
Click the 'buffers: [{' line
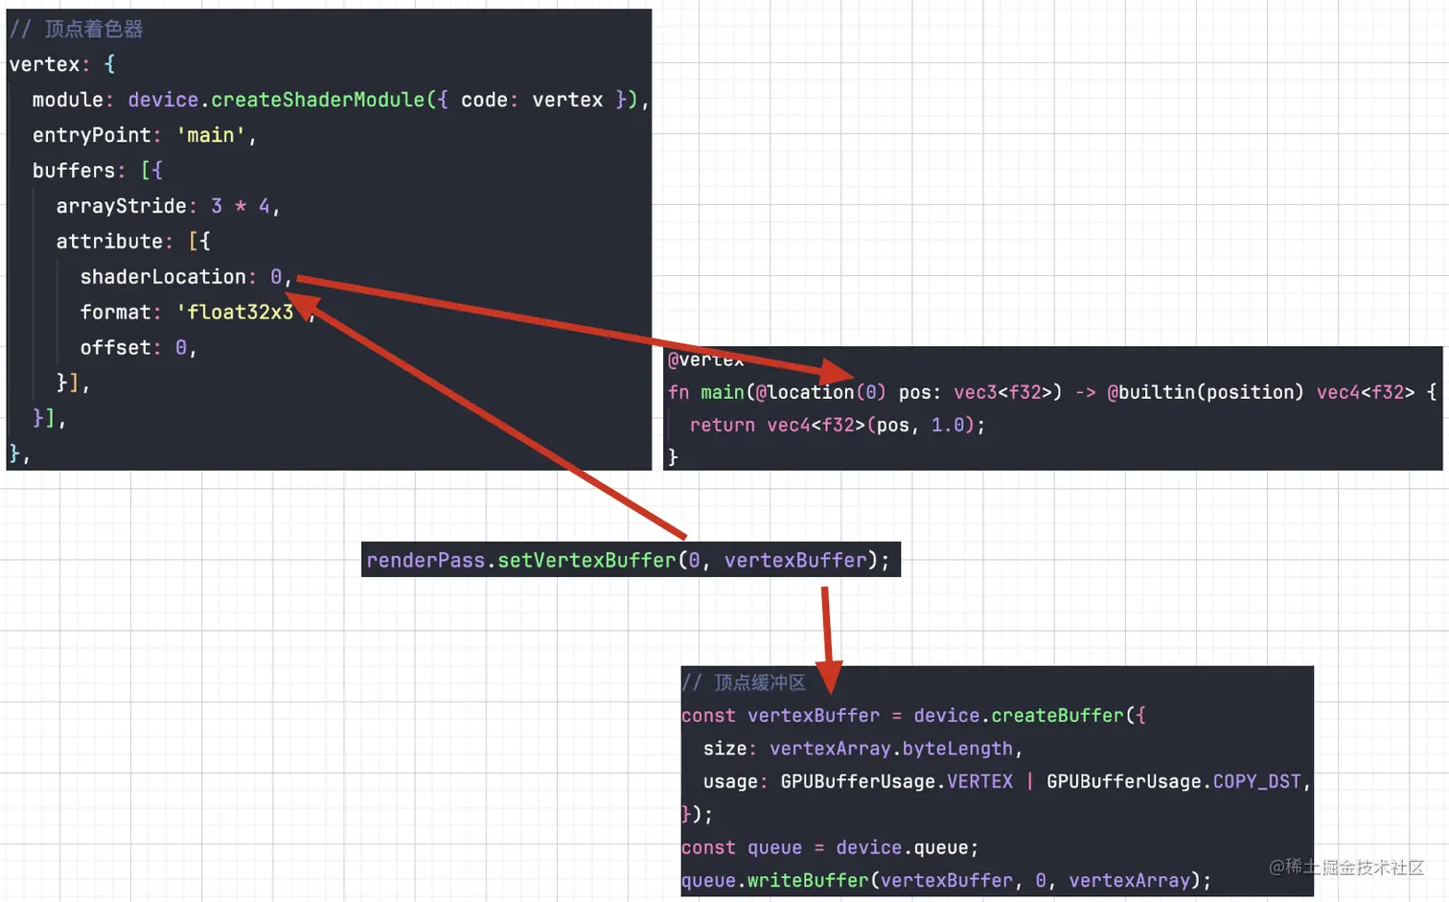97,171
